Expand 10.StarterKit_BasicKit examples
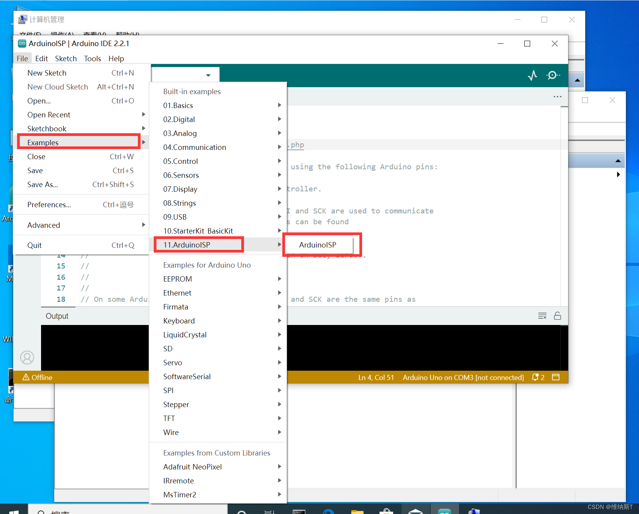This screenshot has height=514, width=639. (218, 231)
